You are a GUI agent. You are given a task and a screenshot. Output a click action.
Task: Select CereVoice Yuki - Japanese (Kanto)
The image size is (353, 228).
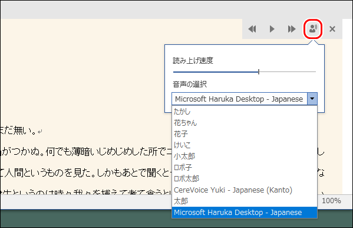(245, 190)
